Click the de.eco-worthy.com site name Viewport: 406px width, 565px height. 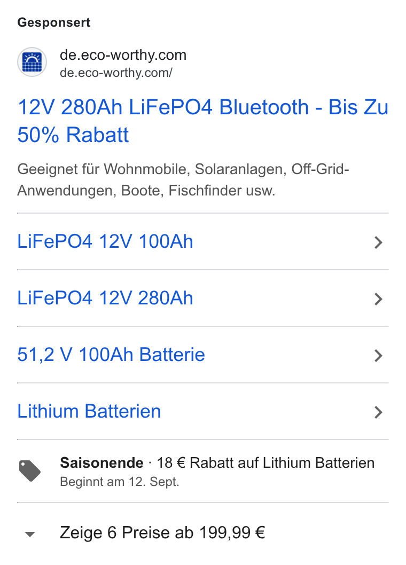coord(123,55)
